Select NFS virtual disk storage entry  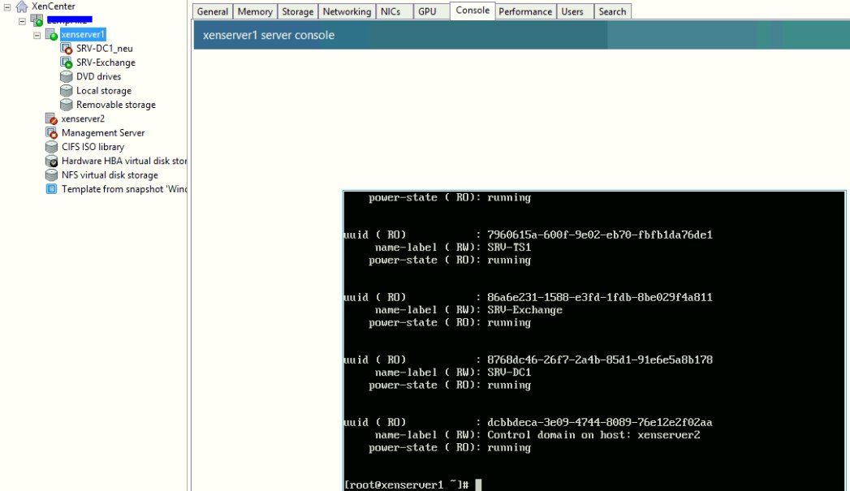(110, 175)
